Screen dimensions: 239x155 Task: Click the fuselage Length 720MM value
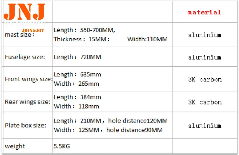pos(77,57)
